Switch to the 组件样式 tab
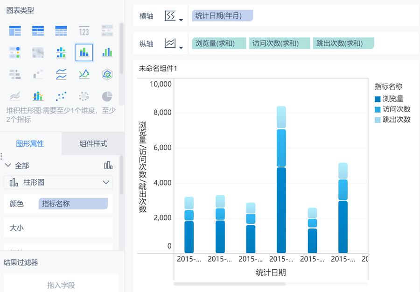This screenshot has width=420, height=292. (x=93, y=143)
